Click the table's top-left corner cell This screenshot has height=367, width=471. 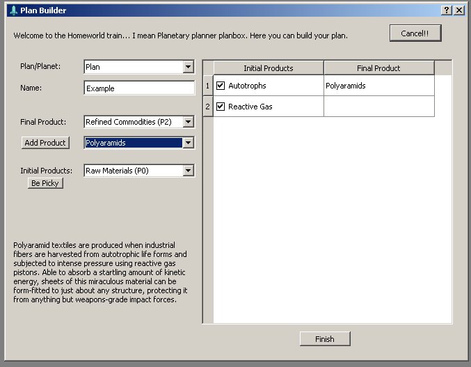click(208, 68)
